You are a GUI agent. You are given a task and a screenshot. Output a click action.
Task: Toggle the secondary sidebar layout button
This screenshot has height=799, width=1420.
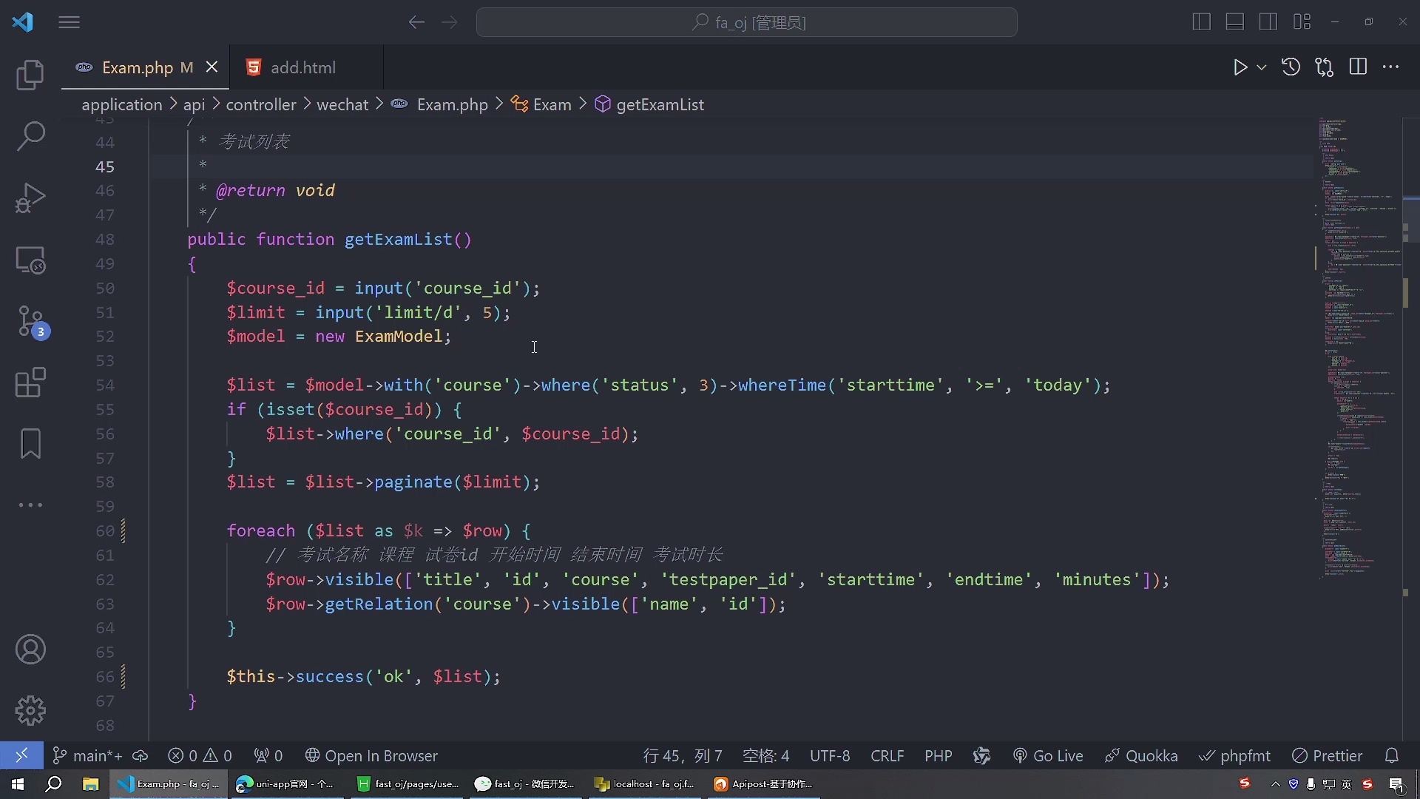1268,22
